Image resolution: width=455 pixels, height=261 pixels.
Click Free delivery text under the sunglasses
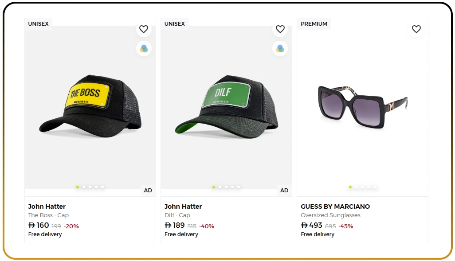(318, 234)
